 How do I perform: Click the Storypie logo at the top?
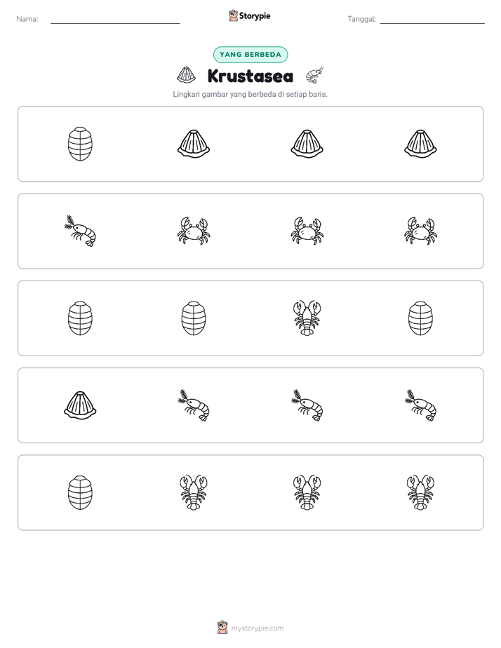point(249,15)
